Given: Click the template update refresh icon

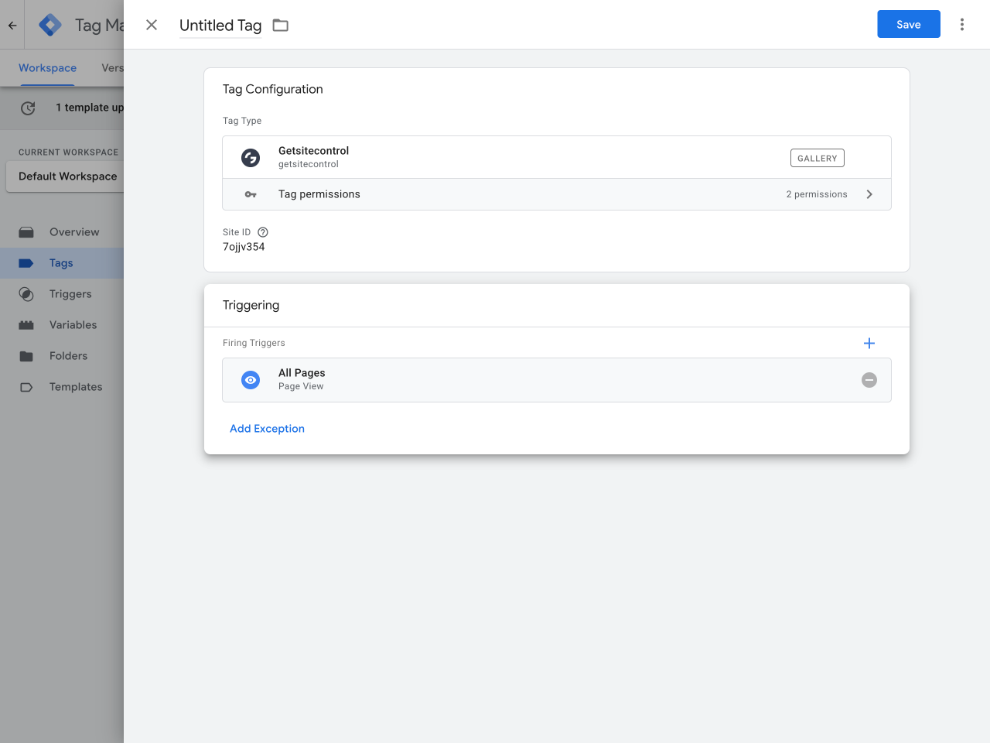Looking at the screenshot, I should pyautogui.click(x=28, y=108).
